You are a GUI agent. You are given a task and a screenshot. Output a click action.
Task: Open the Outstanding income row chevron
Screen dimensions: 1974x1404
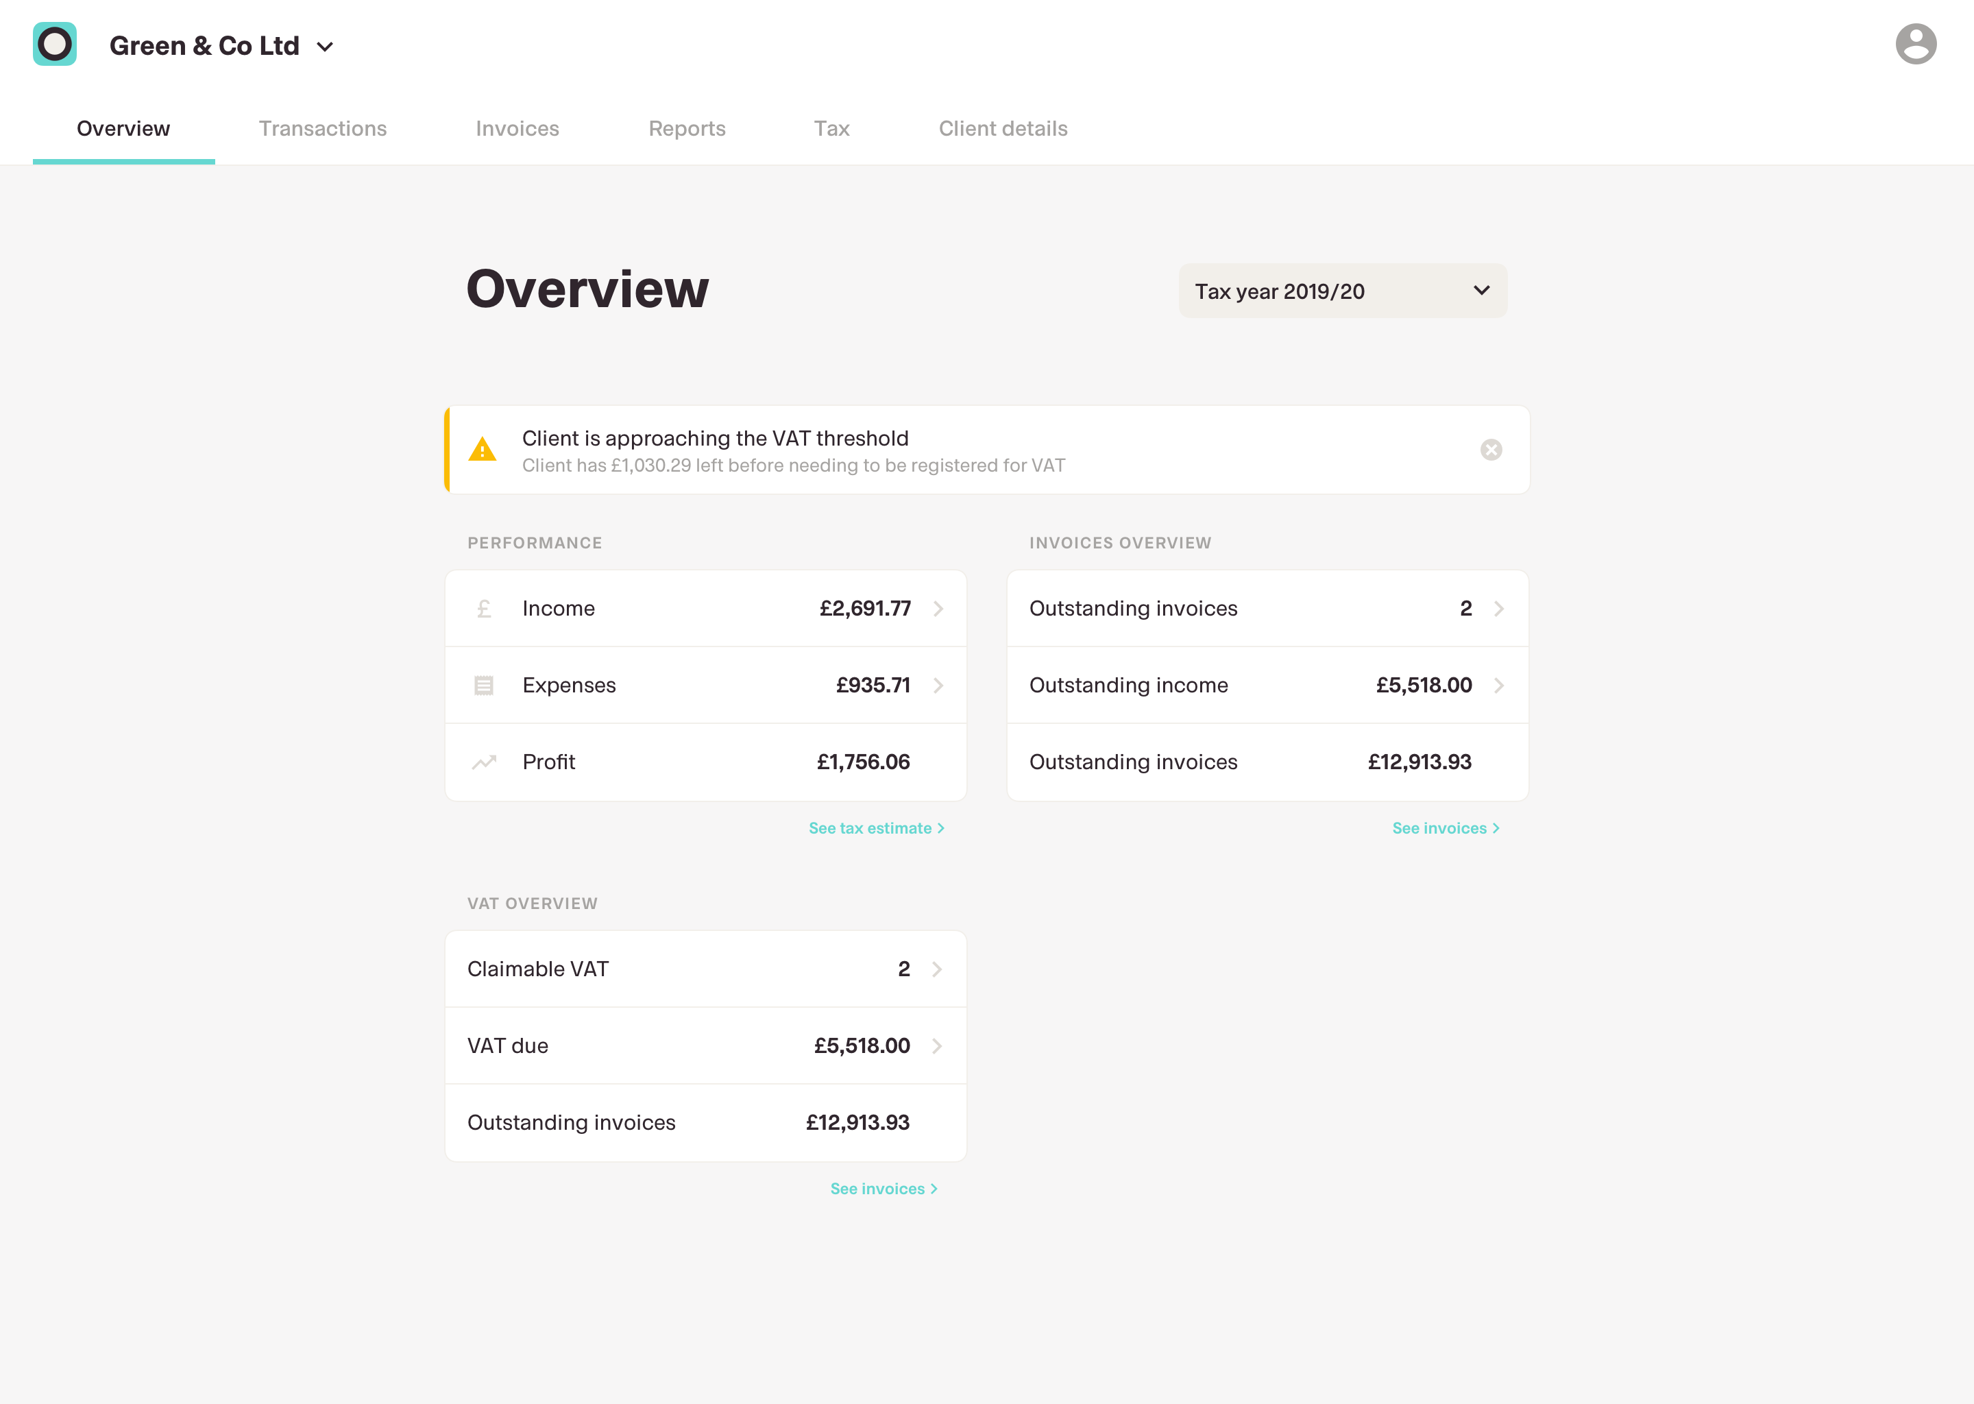(x=1500, y=686)
